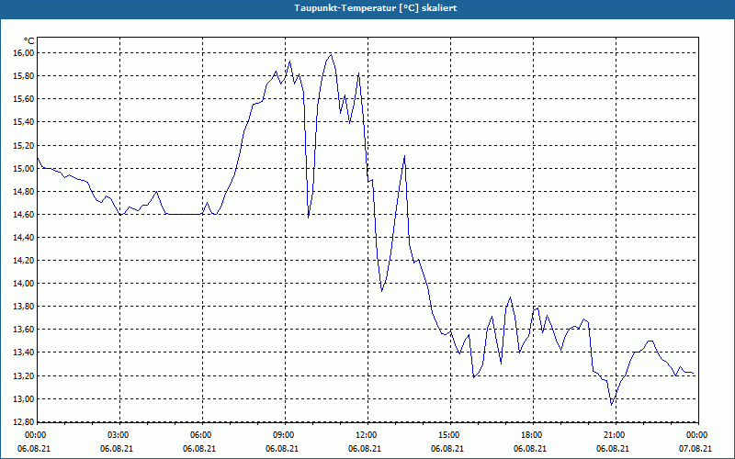Click the 00:00 time label dated 07.08.21
The width and height of the screenshot is (735, 459).
click(695, 435)
